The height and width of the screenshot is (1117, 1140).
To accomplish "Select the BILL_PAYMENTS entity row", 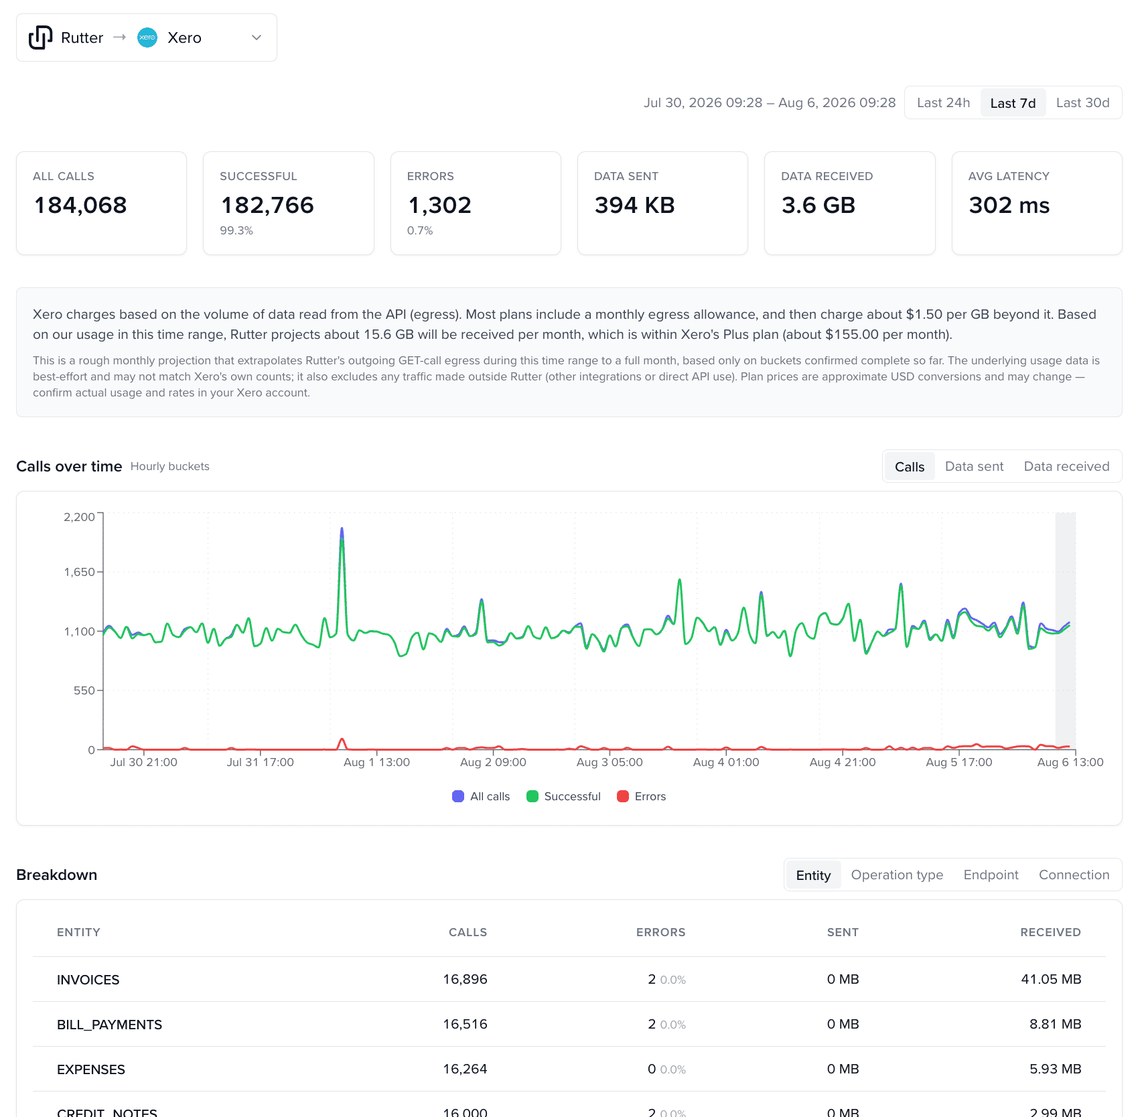I will tap(569, 1024).
